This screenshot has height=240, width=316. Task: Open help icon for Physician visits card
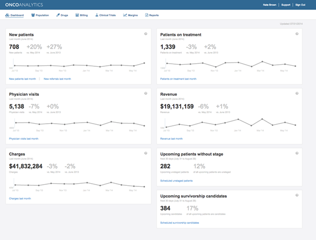(x=146, y=93)
